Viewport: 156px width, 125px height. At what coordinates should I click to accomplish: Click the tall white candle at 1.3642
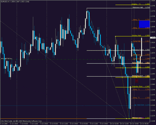(142, 47)
